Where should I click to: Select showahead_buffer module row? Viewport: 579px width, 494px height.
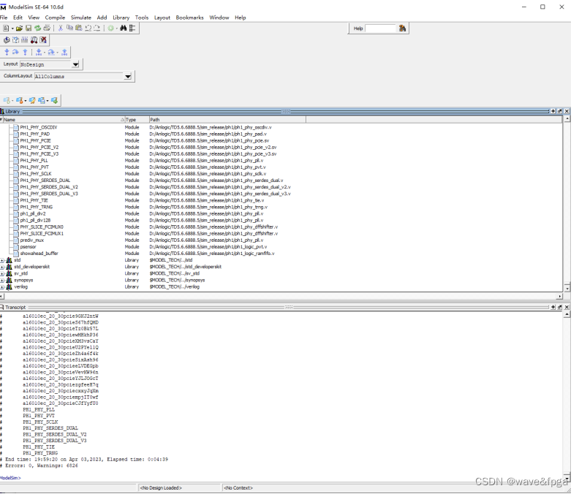pos(281,254)
